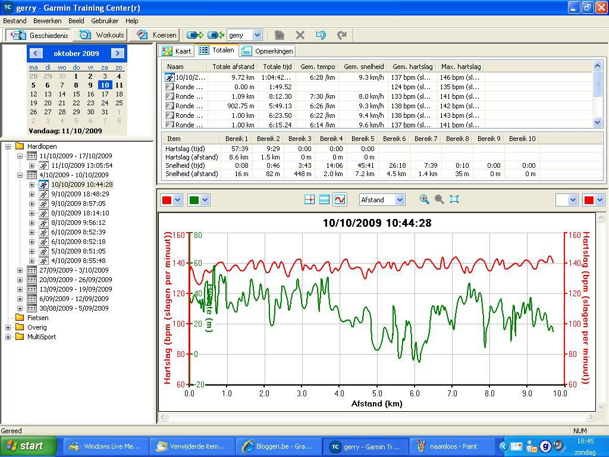Image resolution: width=609 pixels, height=457 pixels.
Task: Toggle the line graph view button
Action: (x=340, y=199)
